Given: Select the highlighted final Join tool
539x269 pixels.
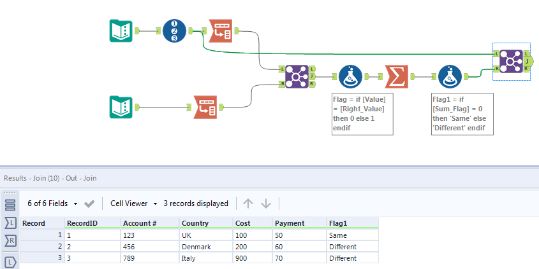Looking at the screenshot, I should click(x=511, y=61).
